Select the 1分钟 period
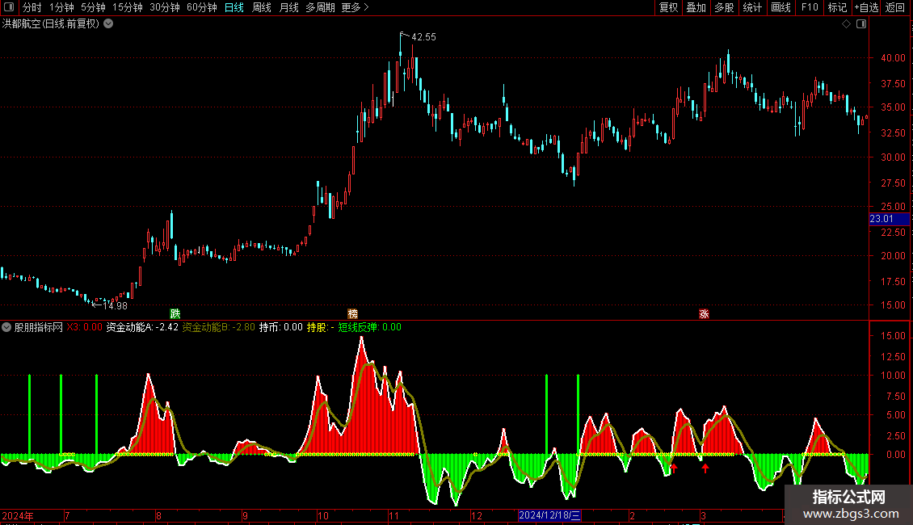This screenshot has height=525, width=913. [61, 7]
